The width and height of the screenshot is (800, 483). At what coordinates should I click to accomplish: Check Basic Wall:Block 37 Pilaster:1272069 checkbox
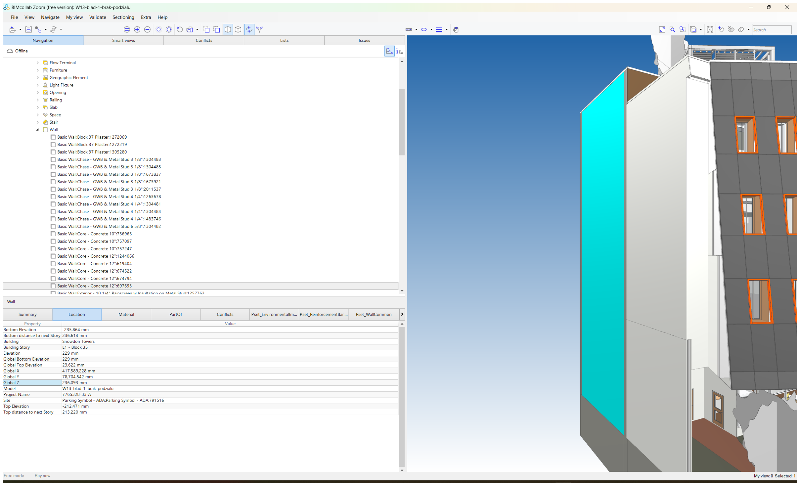point(53,137)
